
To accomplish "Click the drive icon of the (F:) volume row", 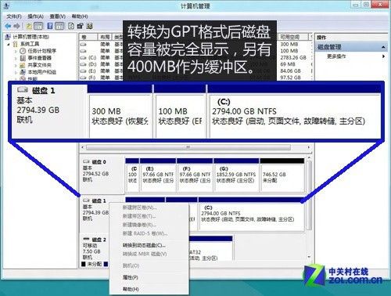I will [83, 78].
